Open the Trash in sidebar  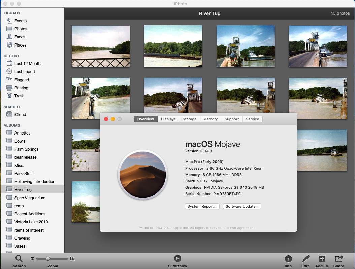pos(19,96)
